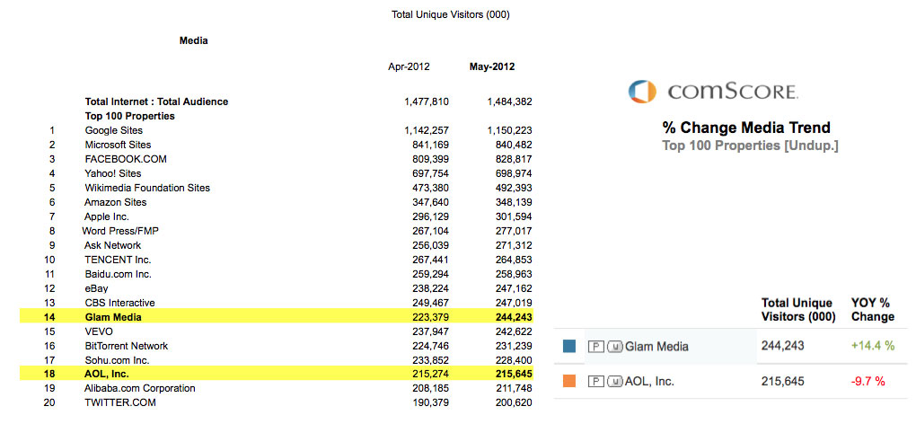Select the 'Google Sites' row name
This screenshot has height=424, width=916.
click(x=113, y=130)
